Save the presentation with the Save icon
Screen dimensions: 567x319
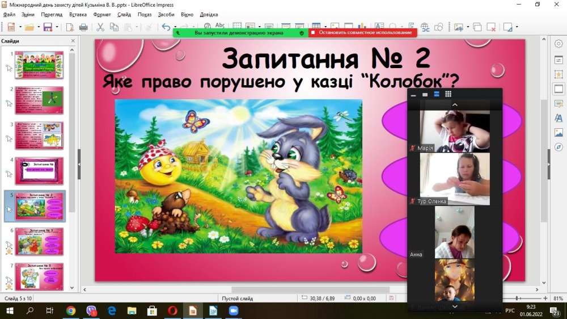[x=48, y=27]
